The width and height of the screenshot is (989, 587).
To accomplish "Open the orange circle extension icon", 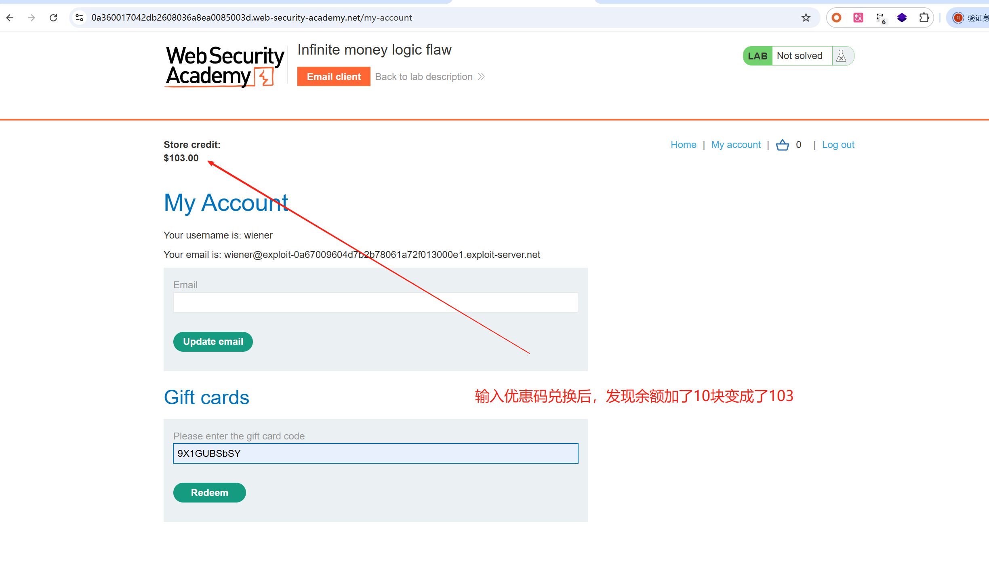I will click(x=837, y=18).
